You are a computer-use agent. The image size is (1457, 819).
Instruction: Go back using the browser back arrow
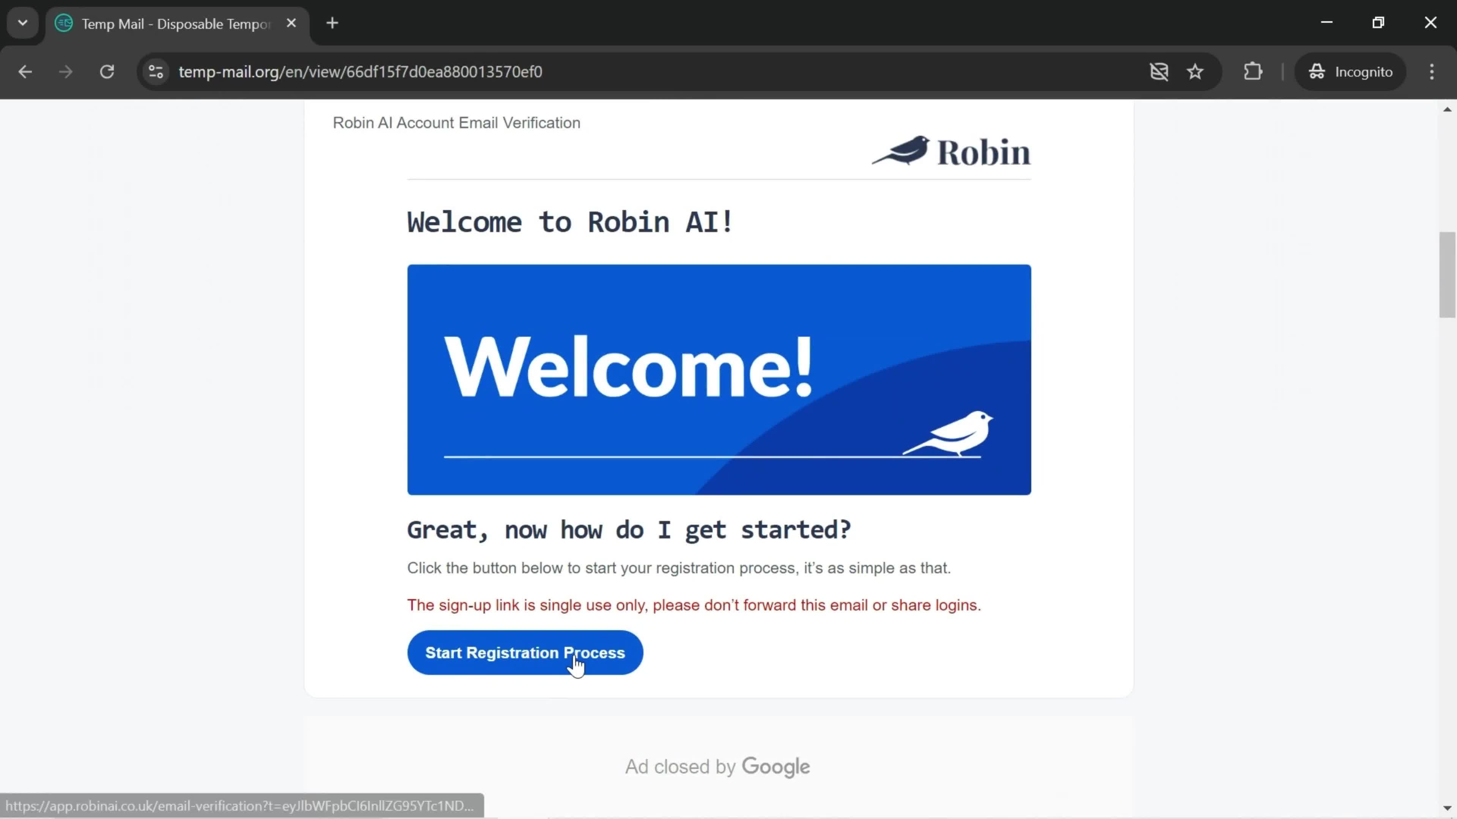(25, 72)
